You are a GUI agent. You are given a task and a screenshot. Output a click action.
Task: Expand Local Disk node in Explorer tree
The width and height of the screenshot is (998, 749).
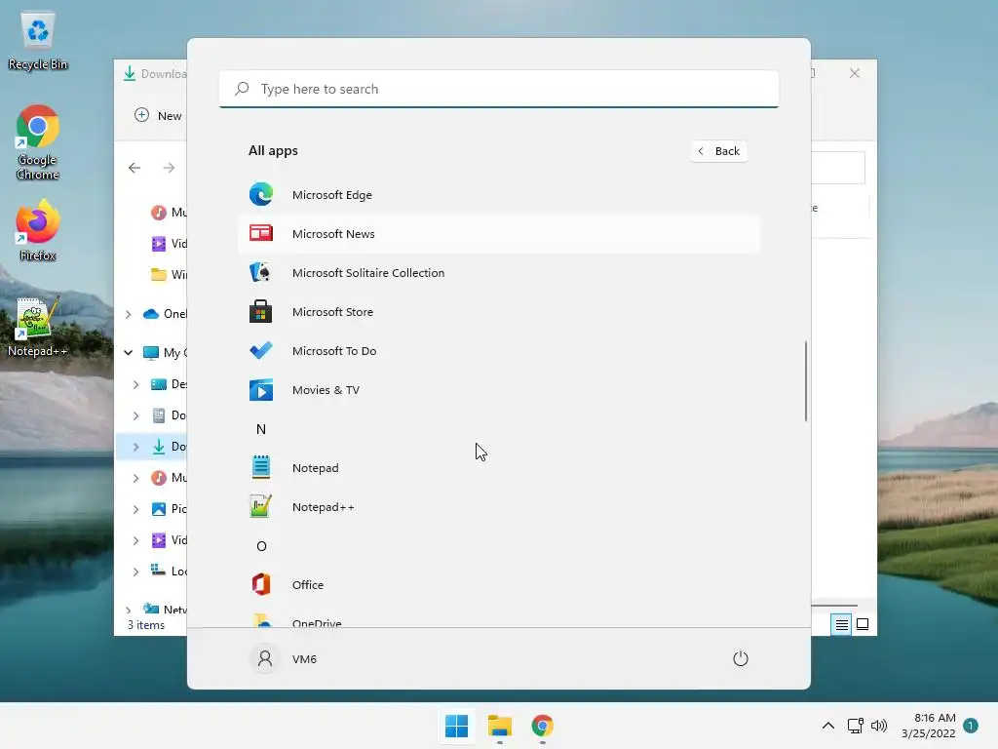135,572
